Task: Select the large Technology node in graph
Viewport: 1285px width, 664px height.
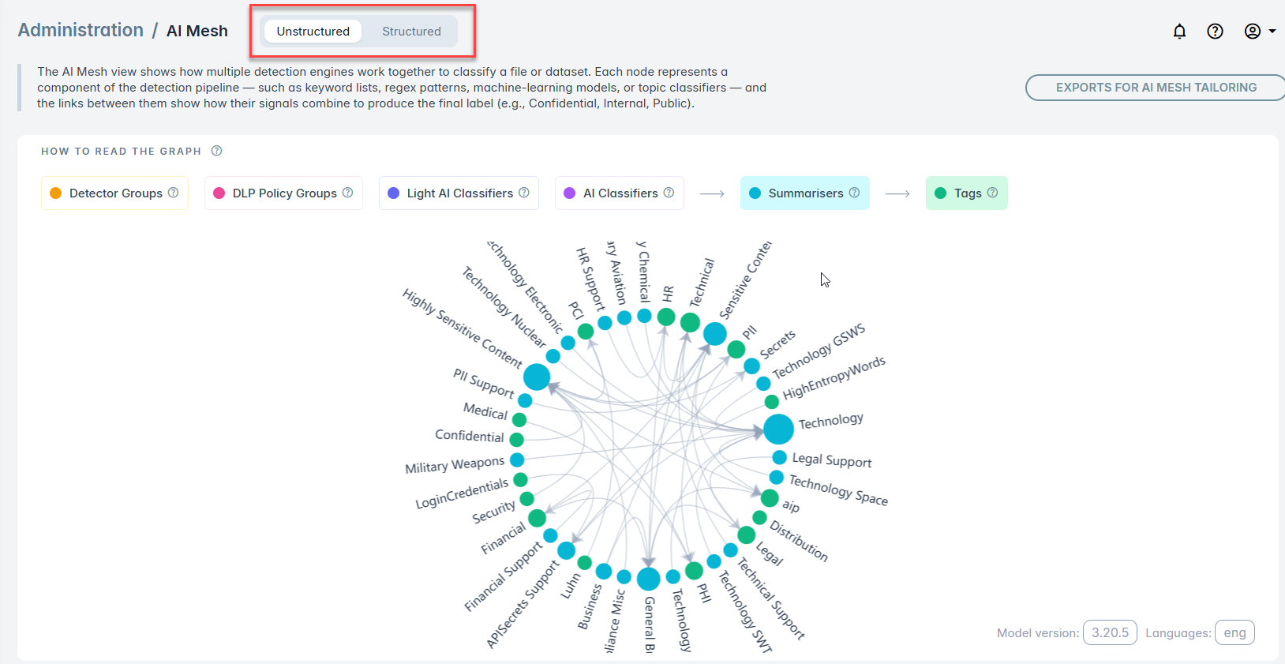Action: [x=778, y=429]
